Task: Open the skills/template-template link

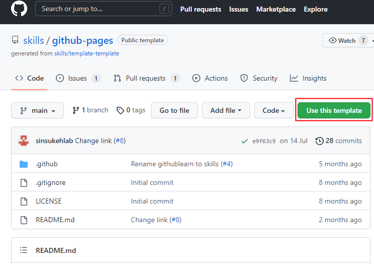Action: pos(87,53)
